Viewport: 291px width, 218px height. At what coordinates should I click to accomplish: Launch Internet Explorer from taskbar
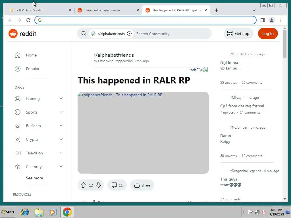coord(25,212)
